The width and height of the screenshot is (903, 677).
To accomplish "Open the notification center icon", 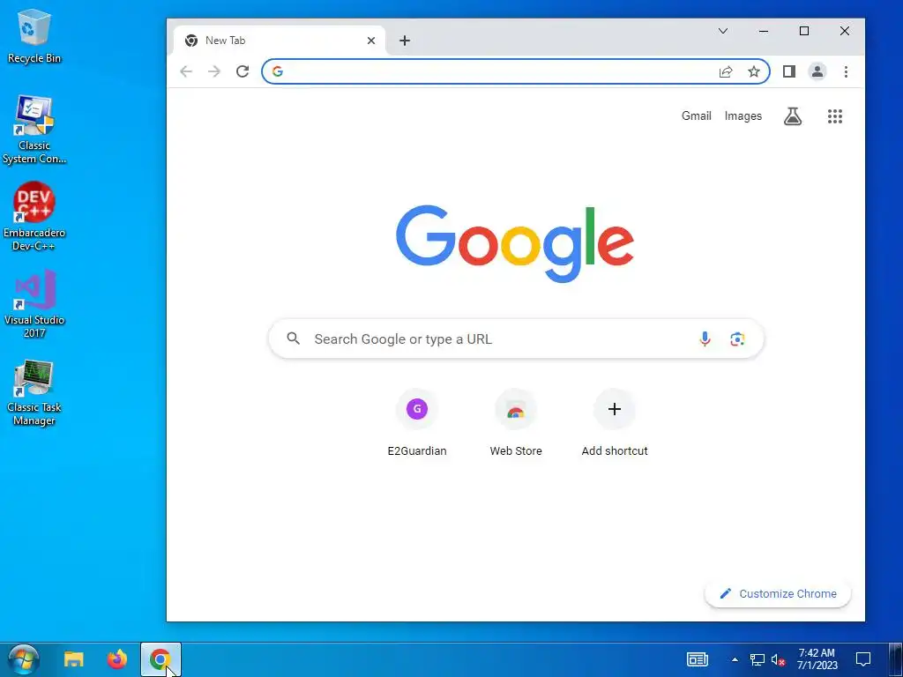I will pos(862,659).
